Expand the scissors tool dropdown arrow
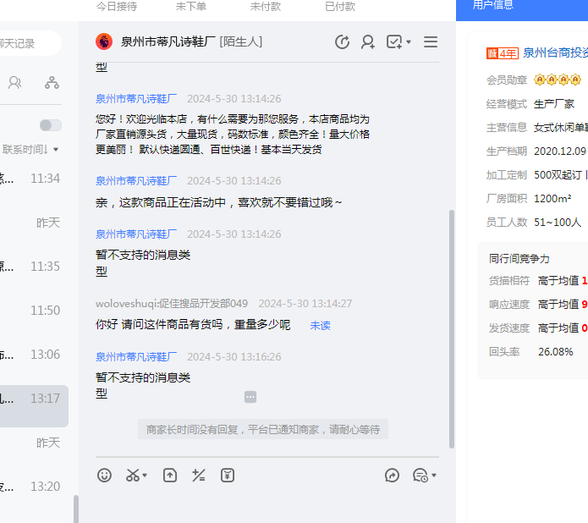Viewport: 588px width, 523px height. click(145, 476)
